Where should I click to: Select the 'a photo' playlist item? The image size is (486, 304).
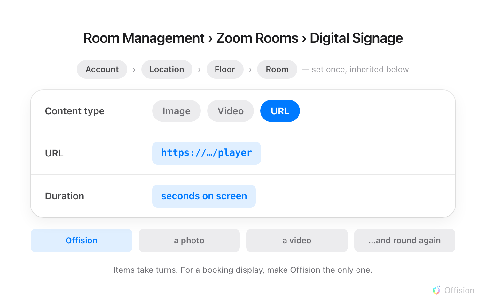[x=189, y=240]
